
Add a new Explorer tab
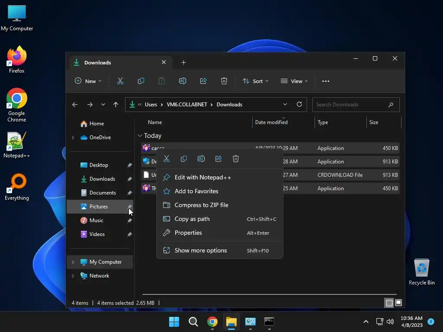pyautogui.click(x=183, y=62)
